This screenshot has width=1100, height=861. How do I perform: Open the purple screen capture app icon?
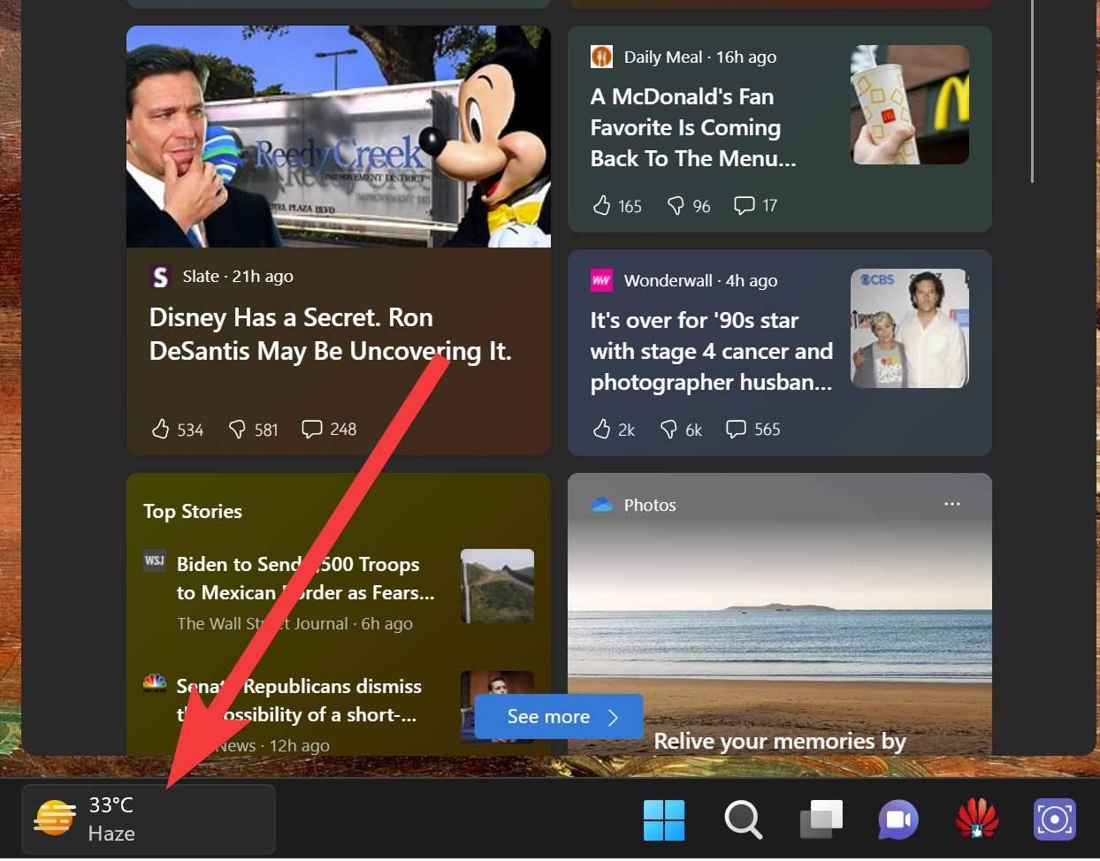tap(1055, 819)
